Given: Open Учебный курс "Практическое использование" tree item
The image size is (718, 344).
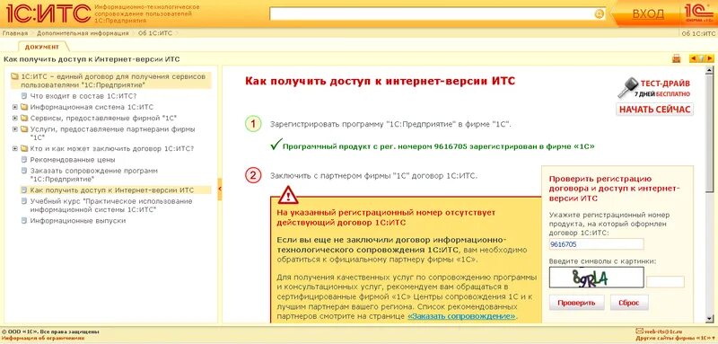Looking at the screenshot, I should click(111, 205).
